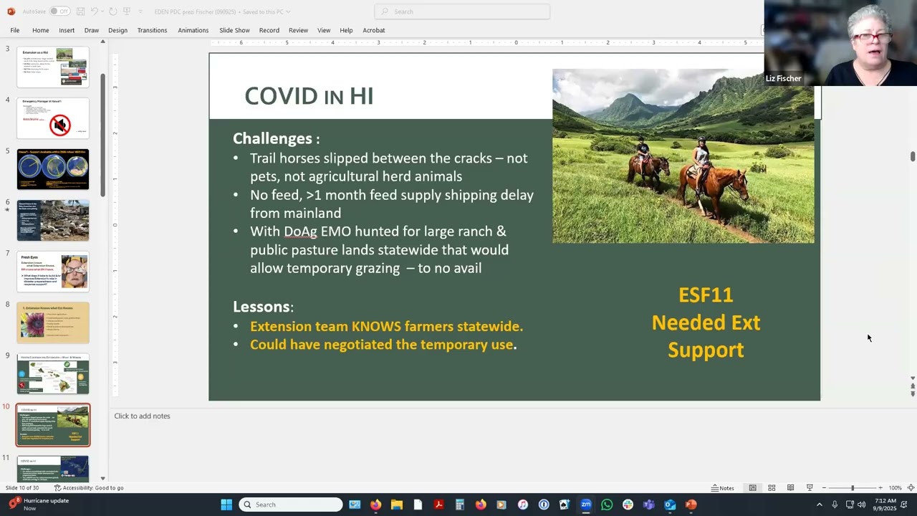Click the vertical scrollbar thumb of slide editor
This screenshot has width=917, height=516.
click(913, 156)
